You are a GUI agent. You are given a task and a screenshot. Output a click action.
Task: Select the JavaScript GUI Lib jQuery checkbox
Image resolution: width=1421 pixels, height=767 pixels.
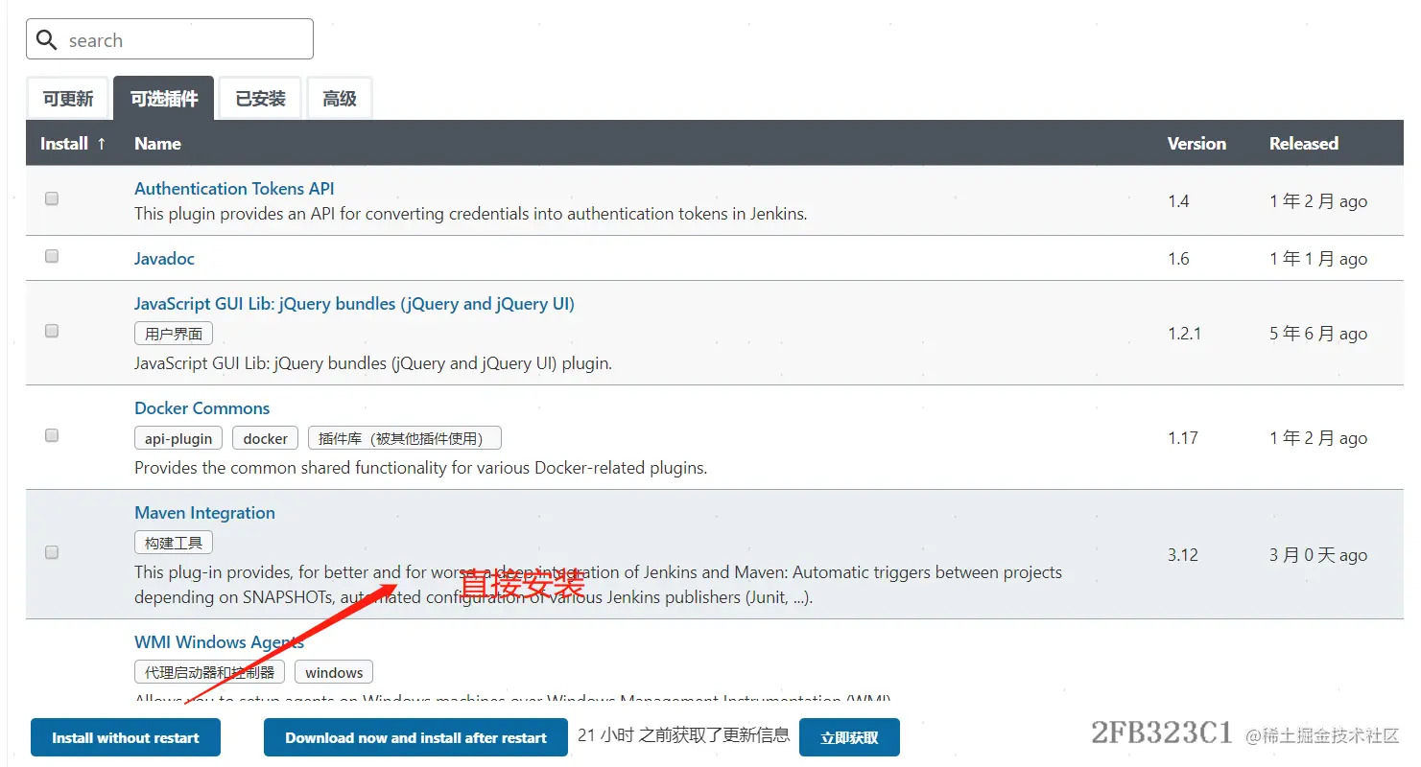pyautogui.click(x=52, y=331)
